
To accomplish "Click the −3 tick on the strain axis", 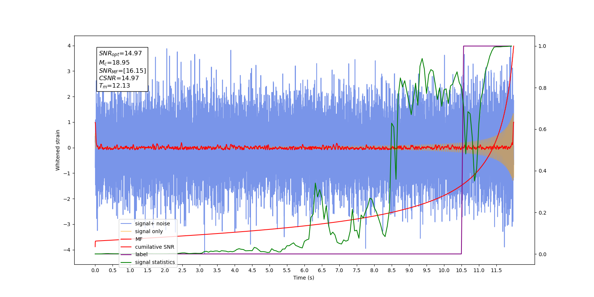I will coord(67,224).
